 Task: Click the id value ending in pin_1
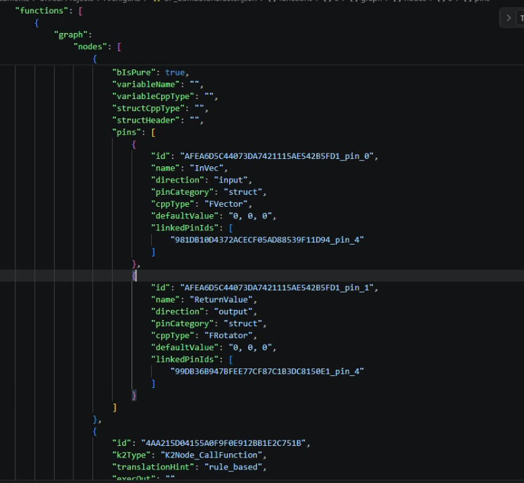(x=276, y=288)
